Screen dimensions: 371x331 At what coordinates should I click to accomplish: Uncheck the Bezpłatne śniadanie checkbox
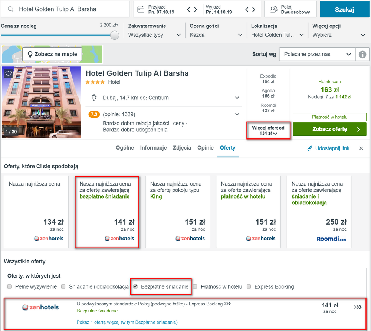(x=135, y=286)
